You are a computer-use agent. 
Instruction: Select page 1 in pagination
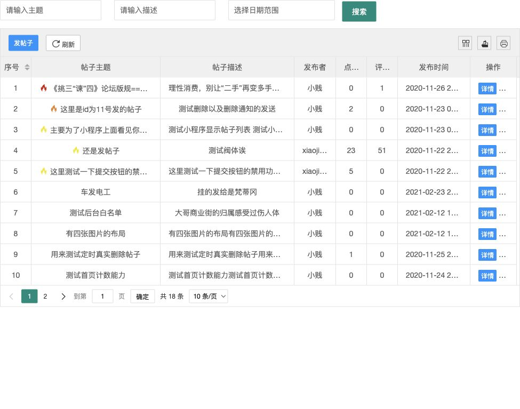click(29, 296)
